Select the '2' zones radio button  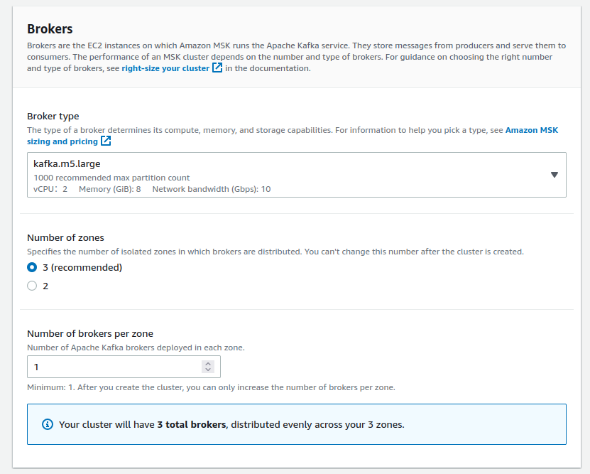click(32, 286)
